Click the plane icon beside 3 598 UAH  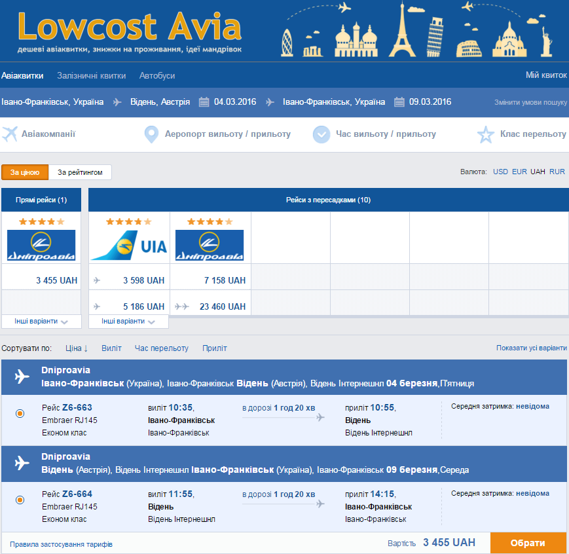[97, 280]
